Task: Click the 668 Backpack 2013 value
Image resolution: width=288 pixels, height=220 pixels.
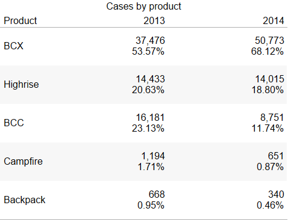Action: click(157, 194)
